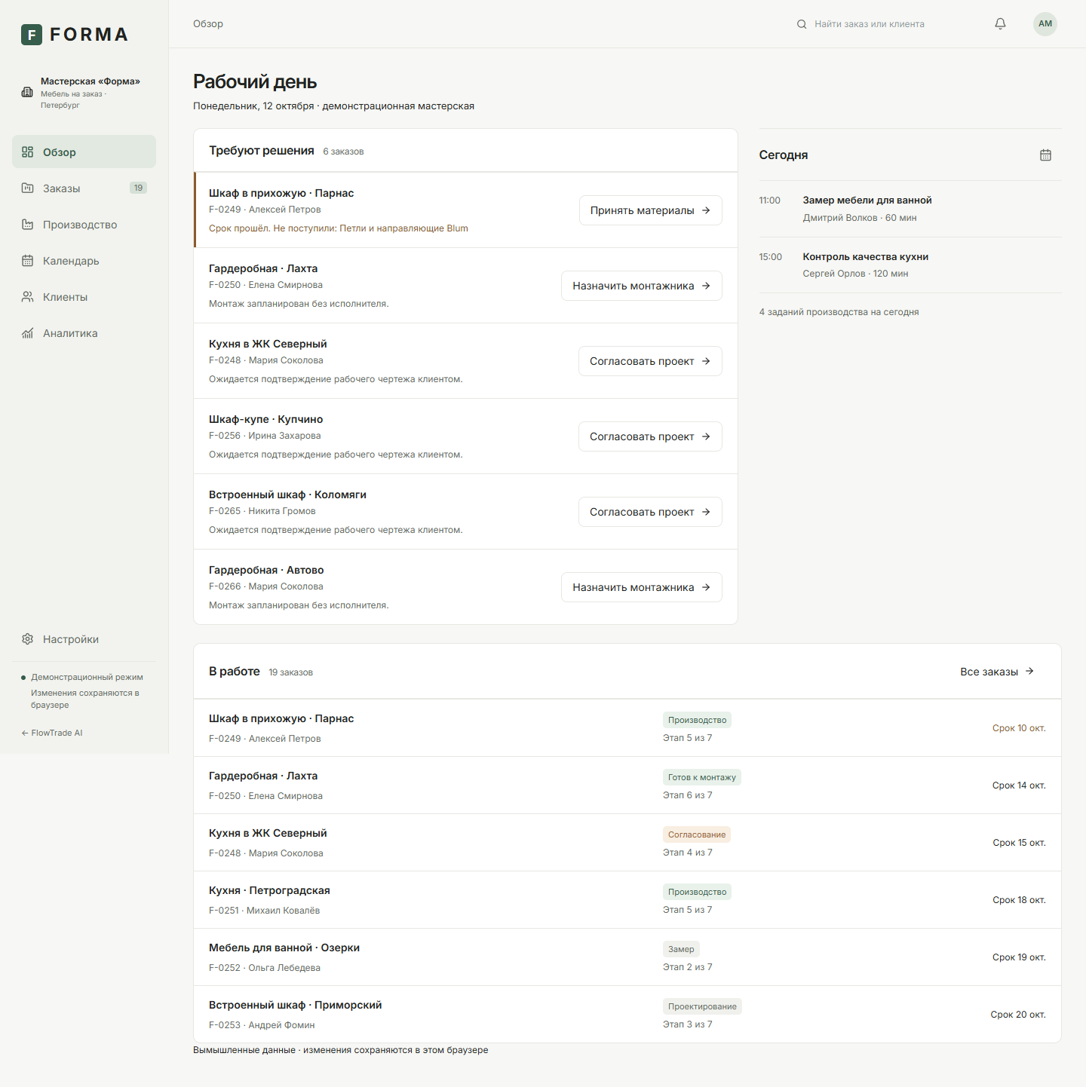
Task: Click the FORMA logo icon
Action: pos(32,35)
